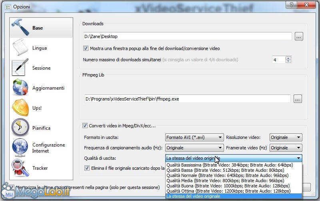Open the Ups! shield icon
The height and width of the screenshot is (201, 320).
point(20,107)
